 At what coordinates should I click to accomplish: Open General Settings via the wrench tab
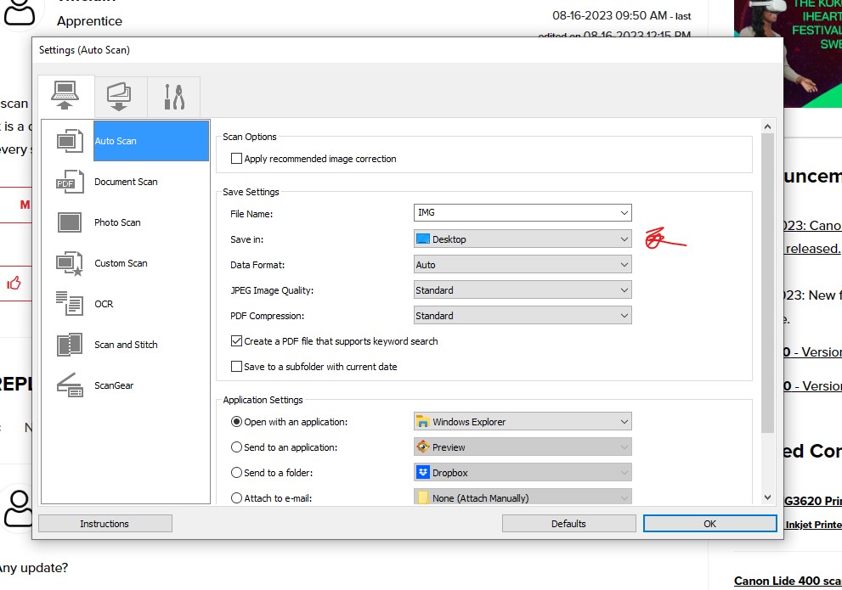tap(174, 96)
